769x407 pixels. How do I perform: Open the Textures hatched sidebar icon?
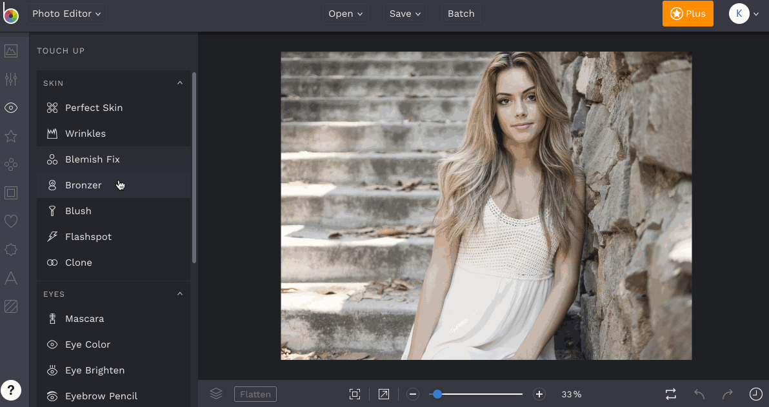[11, 306]
